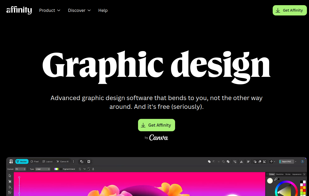Screen dimensions: 309x196
Task: Expand the colour panel options chevron
Action: 304,174
